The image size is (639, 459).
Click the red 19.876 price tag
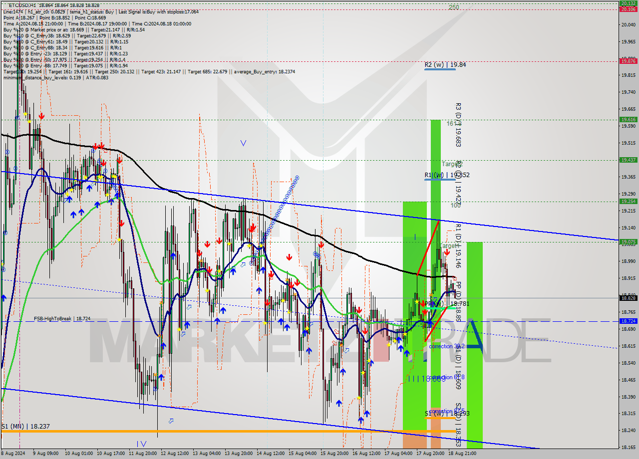click(628, 61)
